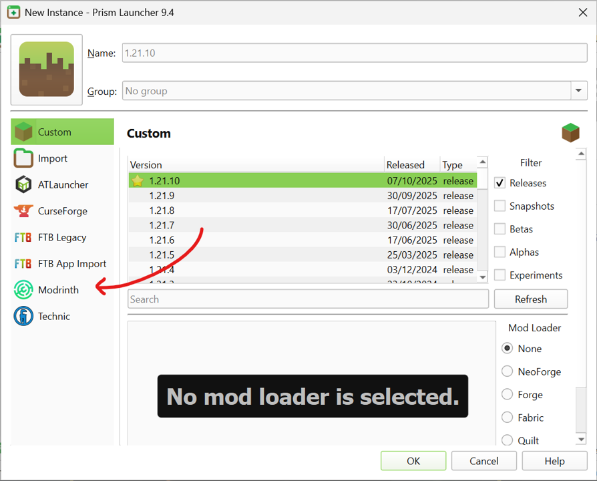Image resolution: width=597 pixels, height=481 pixels.
Task: Select the Custom grass block sidebar icon
Action: pyautogui.click(x=23, y=132)
